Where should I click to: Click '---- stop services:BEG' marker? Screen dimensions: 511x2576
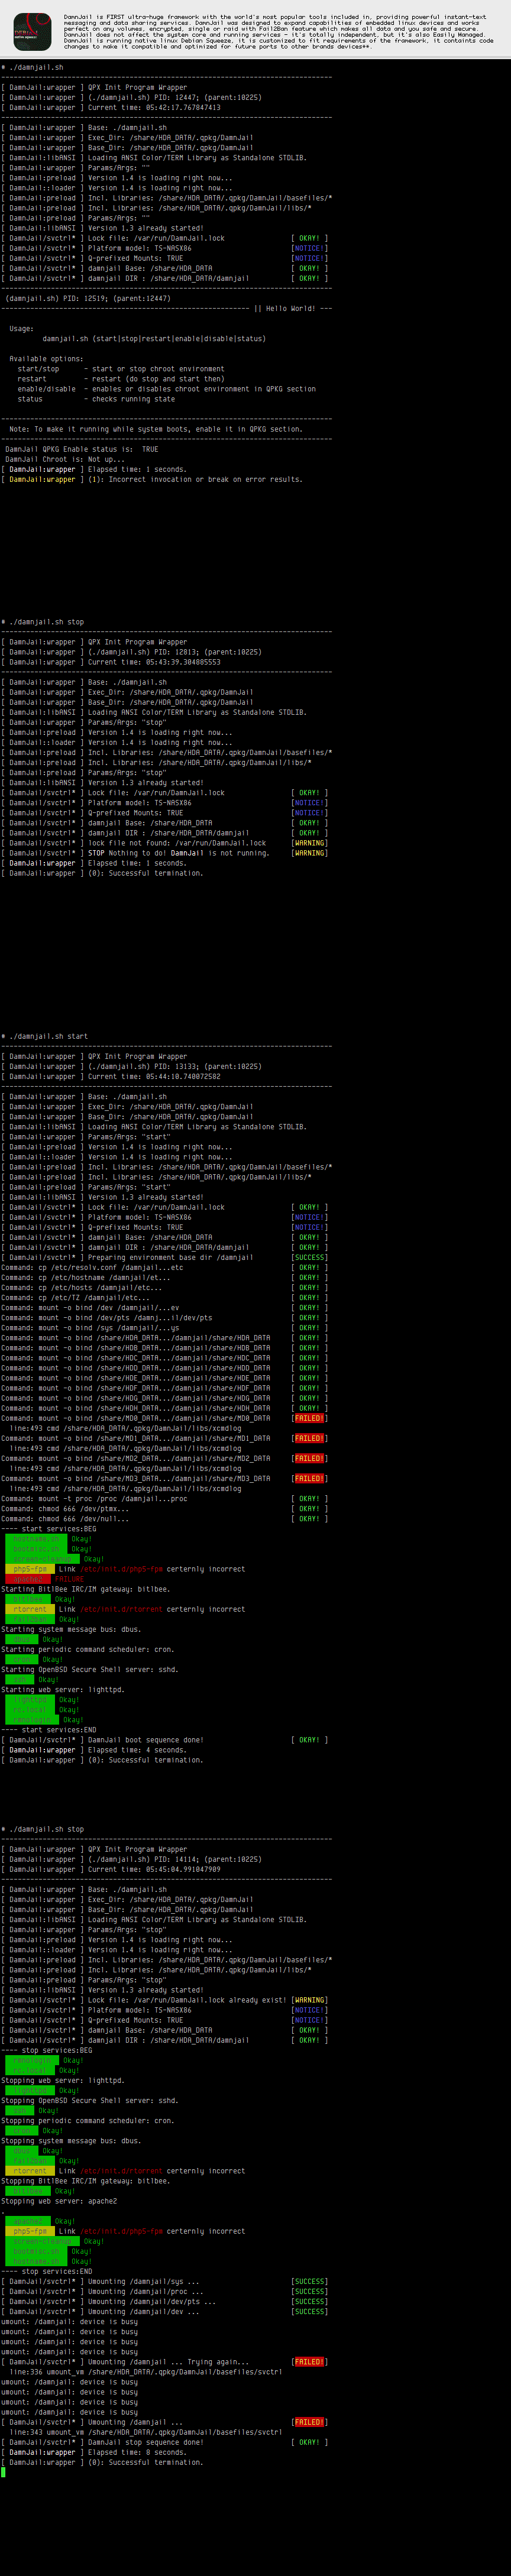click(47, 2050)
